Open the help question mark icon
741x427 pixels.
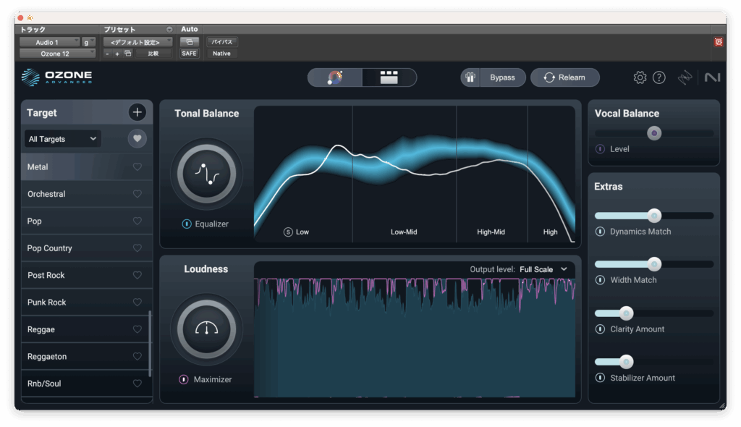pos(659,77)
